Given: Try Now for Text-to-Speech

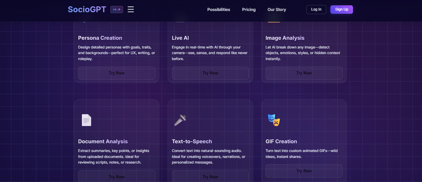Looking at the screenshot, I should click(210, 176).
